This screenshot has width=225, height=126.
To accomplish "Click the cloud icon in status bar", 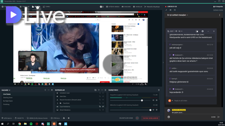I will point(64,118).
